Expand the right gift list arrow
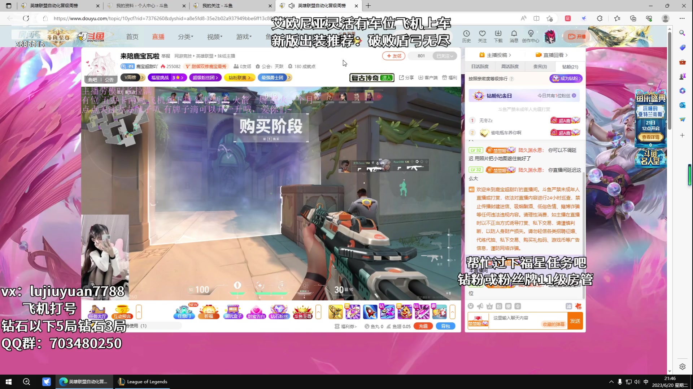This screenshot has height=389, width=693. pos(453,312)
